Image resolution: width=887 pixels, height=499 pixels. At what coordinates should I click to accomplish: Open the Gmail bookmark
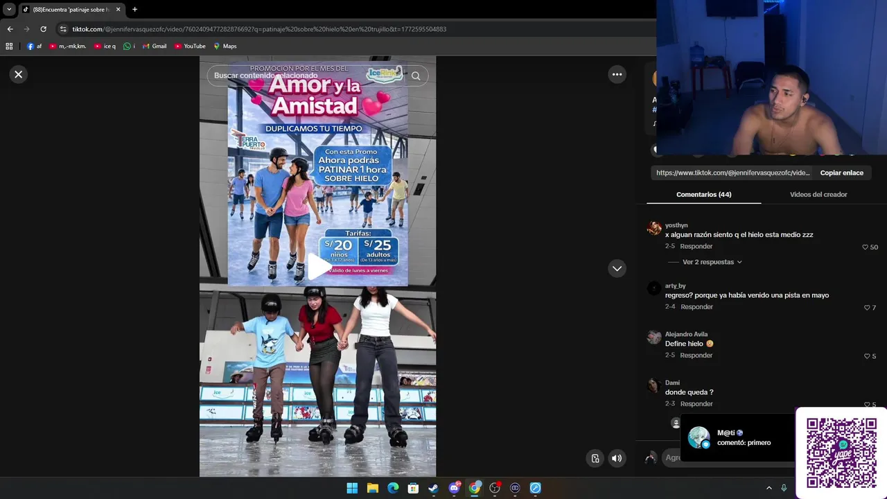click(x=155, y=46)
